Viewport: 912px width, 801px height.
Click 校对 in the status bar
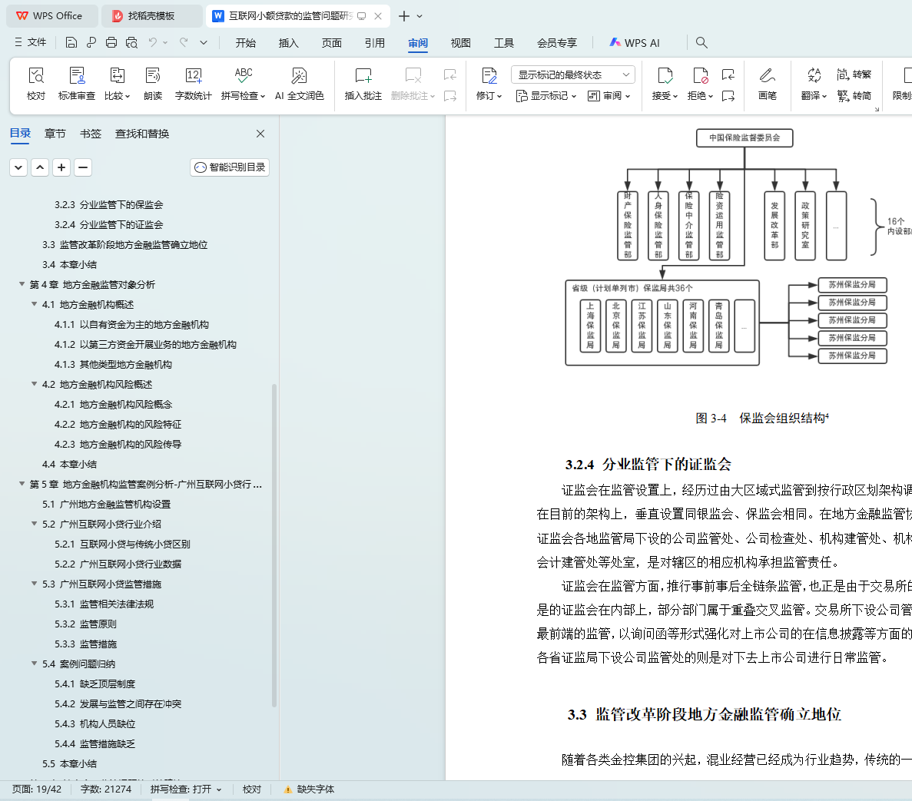252,789
